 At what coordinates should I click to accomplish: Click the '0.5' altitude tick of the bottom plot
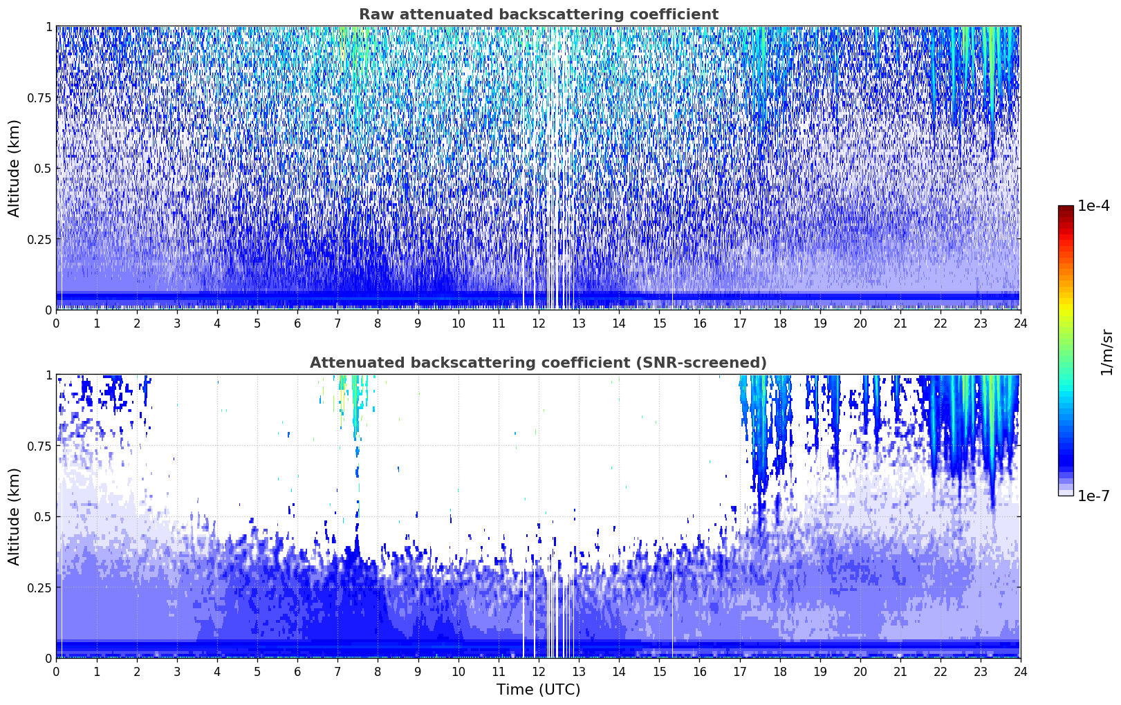tap(43, 516)
